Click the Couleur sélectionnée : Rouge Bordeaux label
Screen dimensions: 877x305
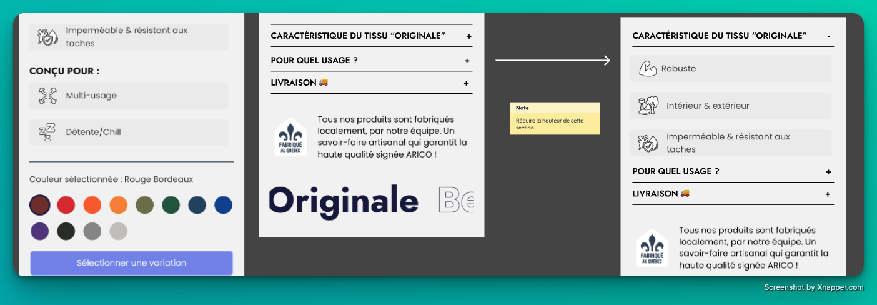[111, 179]
